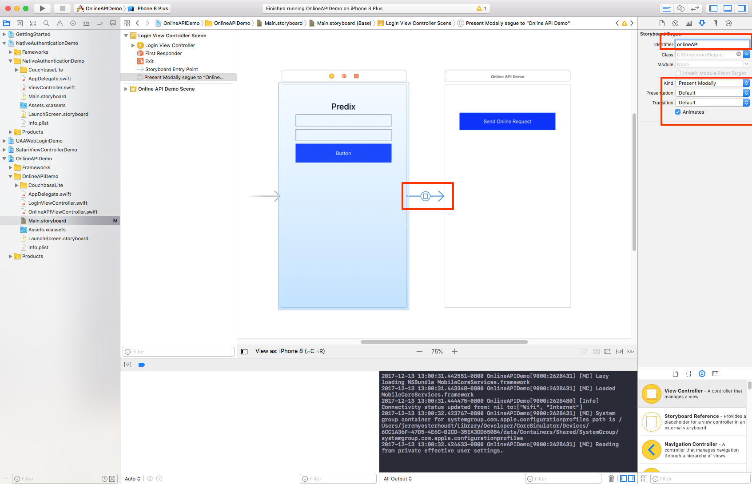Collapse the Login View Controller Scene

click(126, 36)
